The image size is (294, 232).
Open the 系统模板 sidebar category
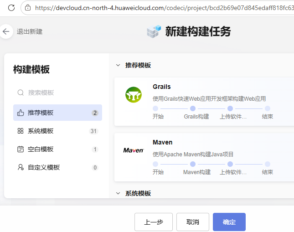(57, 131)
